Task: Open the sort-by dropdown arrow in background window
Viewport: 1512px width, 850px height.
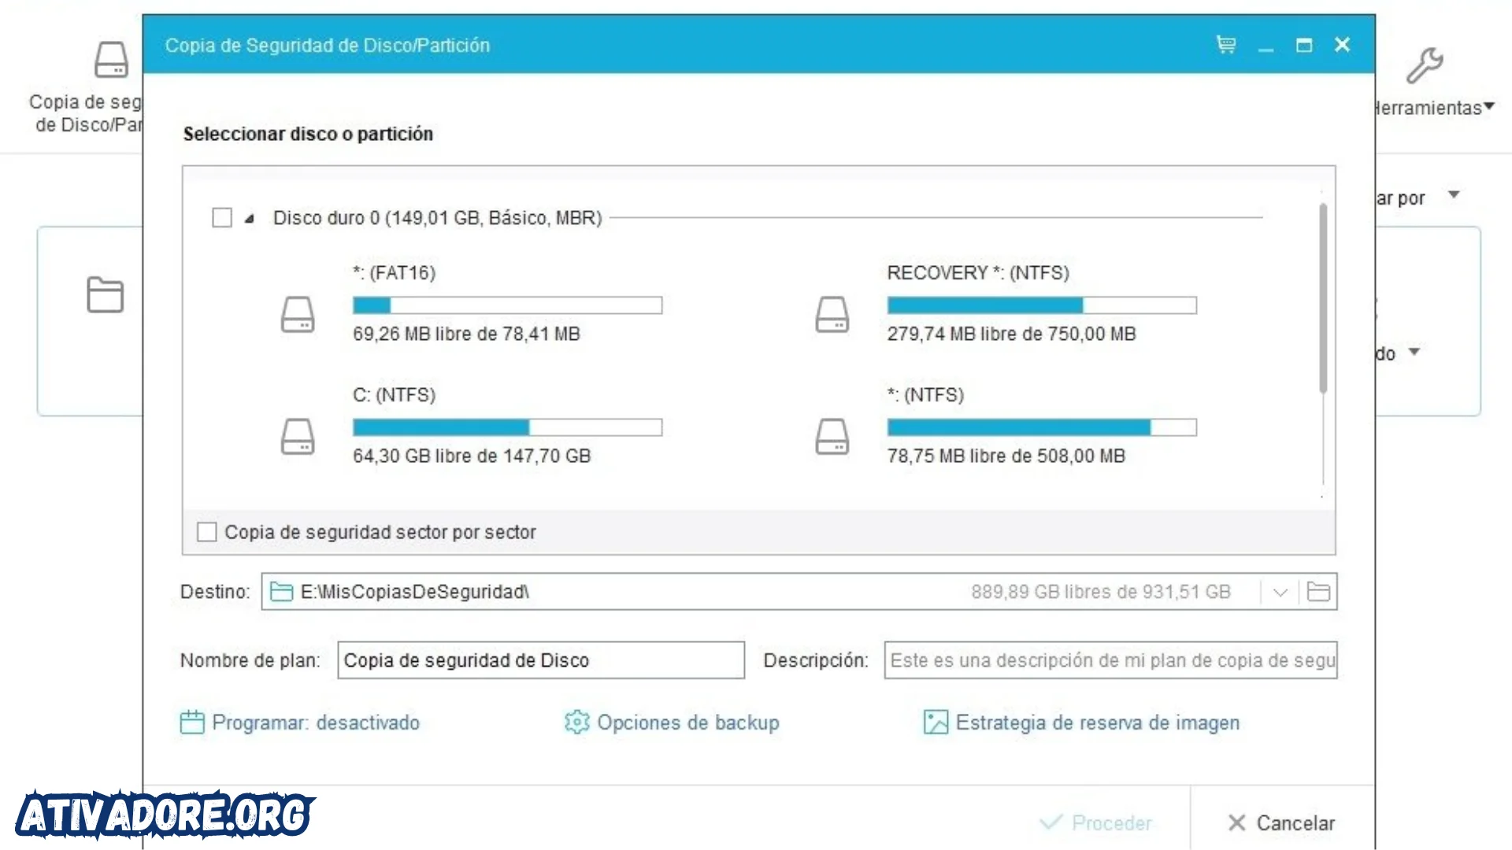Action: [1454, 194]
